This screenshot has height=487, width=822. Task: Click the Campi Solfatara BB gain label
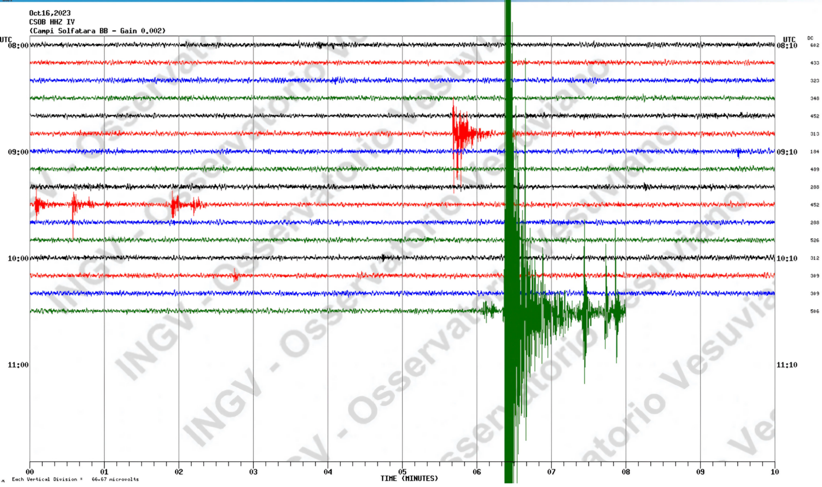coord(98,31)
